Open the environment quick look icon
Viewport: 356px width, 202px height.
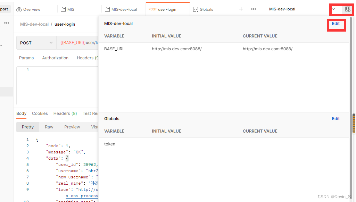(x=347, y=9)
